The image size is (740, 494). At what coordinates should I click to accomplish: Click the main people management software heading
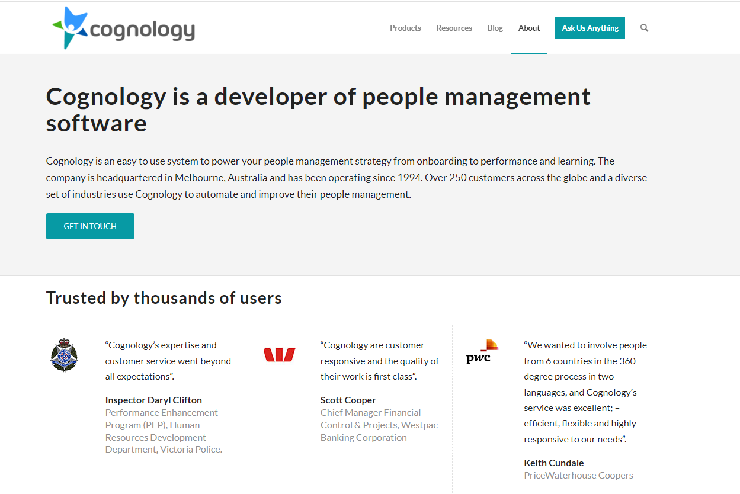click(x=318, y=110)
